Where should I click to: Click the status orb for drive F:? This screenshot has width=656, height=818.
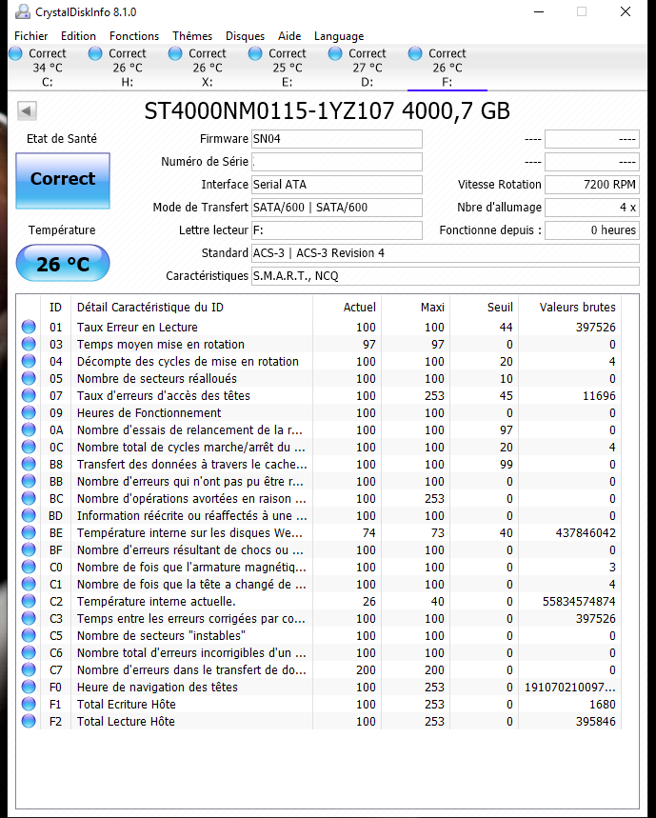(415, 53)
